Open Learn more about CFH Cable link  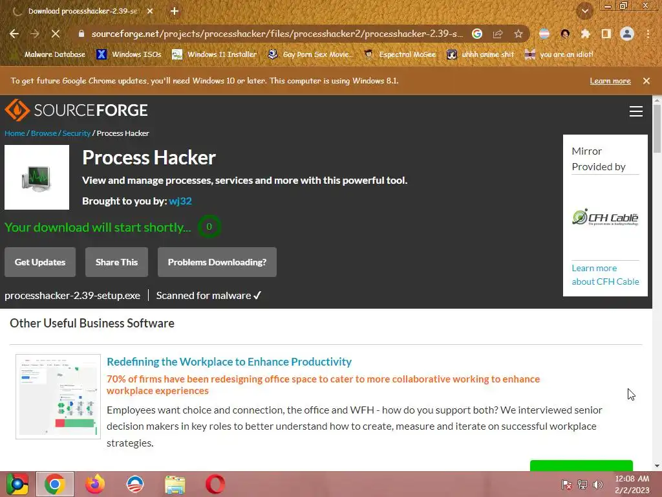(605, 274)
